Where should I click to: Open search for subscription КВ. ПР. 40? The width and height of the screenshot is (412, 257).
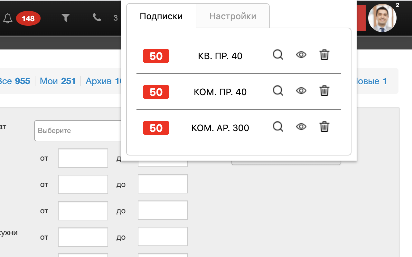(278, 55)
